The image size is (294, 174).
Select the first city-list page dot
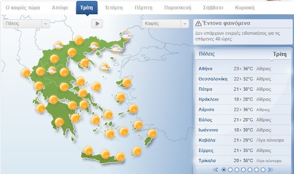tap(224, 170)
